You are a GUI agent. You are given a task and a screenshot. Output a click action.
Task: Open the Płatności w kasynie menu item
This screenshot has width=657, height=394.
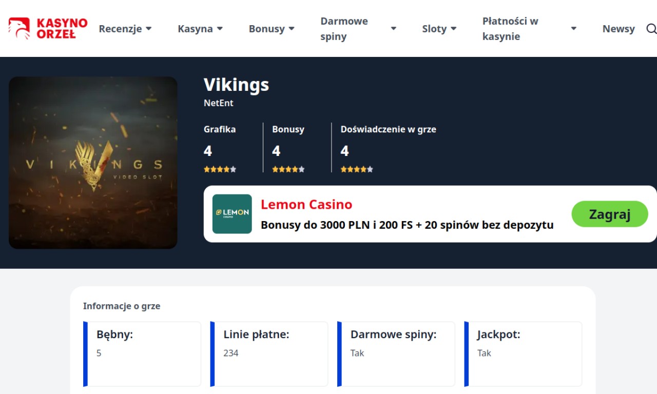tap(510, 29)
